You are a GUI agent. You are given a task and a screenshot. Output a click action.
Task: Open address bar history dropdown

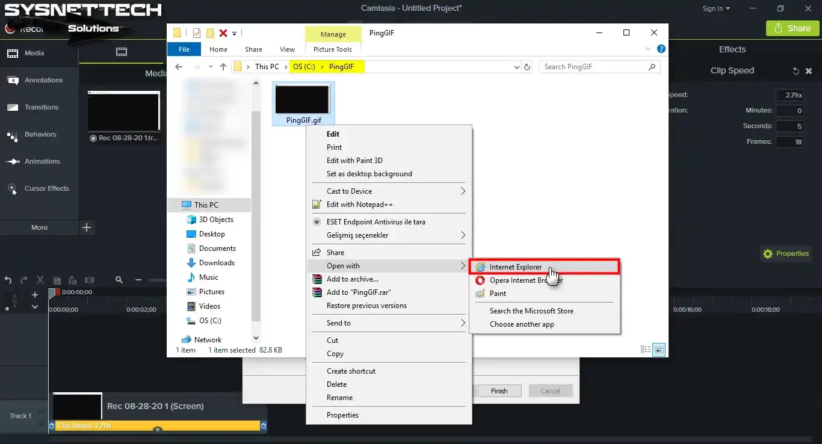click(x=516, y=67)
